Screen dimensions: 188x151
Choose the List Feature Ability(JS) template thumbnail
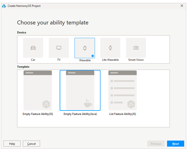point(123,90)
